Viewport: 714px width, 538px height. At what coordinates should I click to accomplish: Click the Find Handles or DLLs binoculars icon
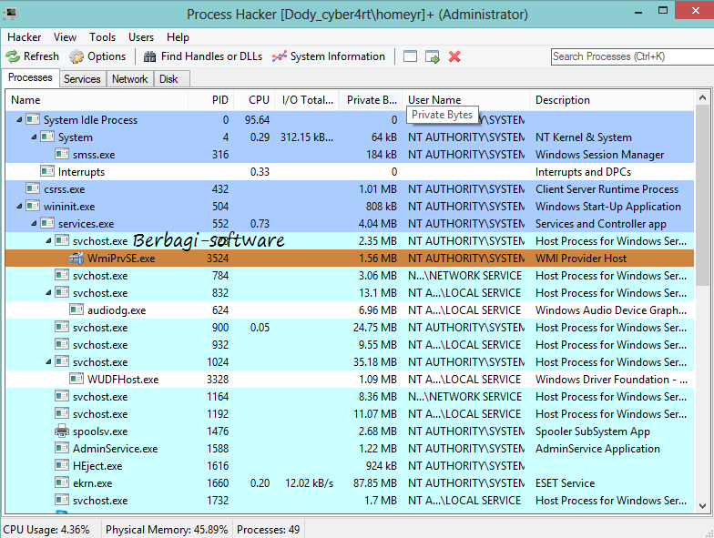(x=149, y=56)
